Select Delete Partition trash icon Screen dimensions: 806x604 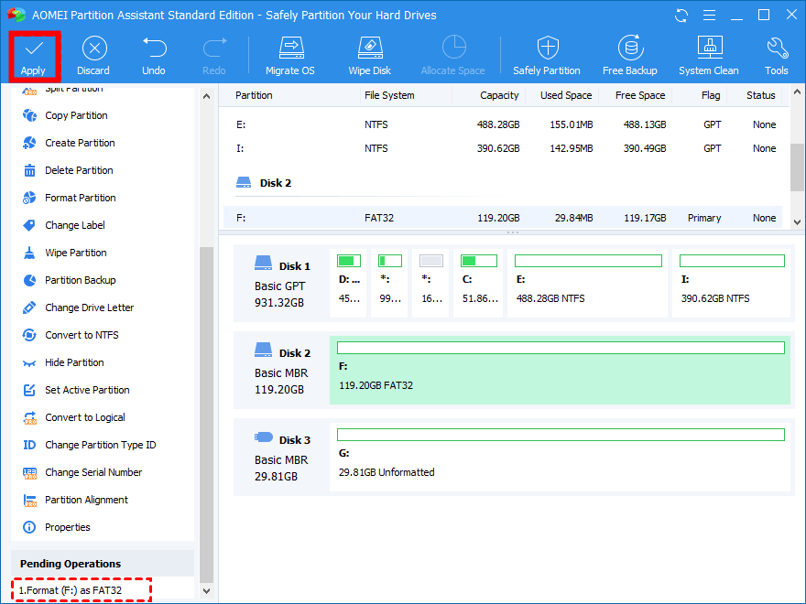pos(30,170)
